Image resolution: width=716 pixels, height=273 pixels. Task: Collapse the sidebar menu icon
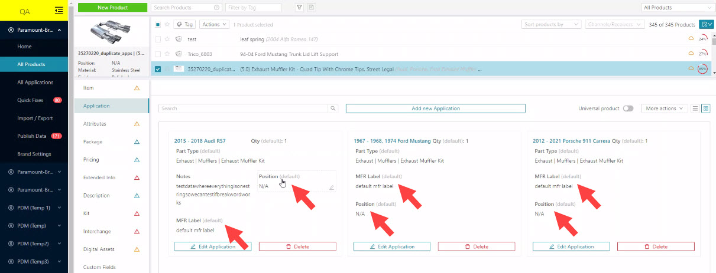(59, 10)
